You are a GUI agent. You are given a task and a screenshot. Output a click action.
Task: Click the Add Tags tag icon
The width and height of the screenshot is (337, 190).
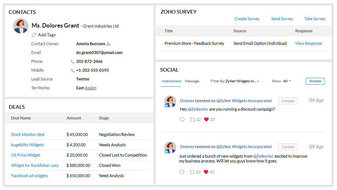pos(34,35)
